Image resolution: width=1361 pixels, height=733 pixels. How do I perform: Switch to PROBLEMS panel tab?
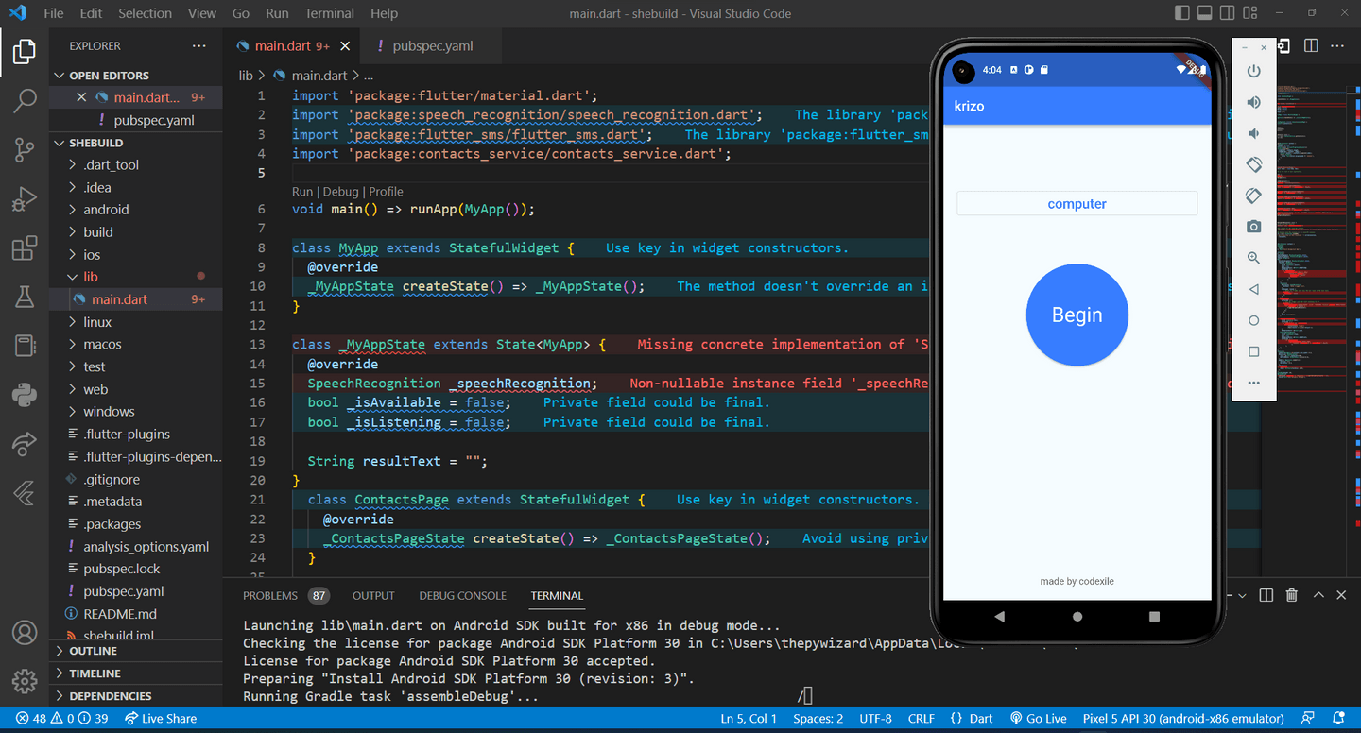coord(285,595)
